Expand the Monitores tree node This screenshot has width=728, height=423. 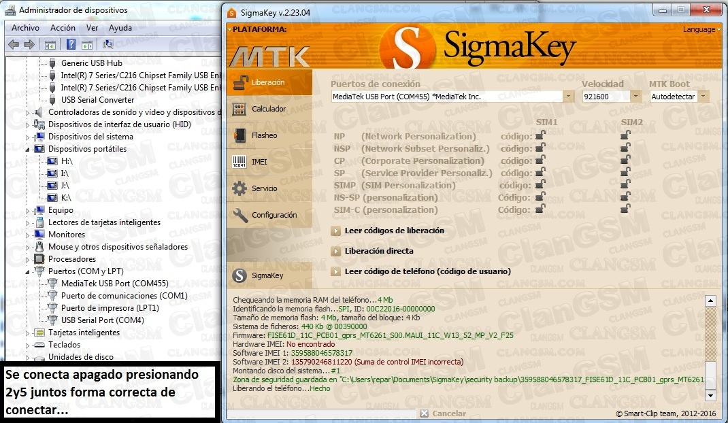27,235
